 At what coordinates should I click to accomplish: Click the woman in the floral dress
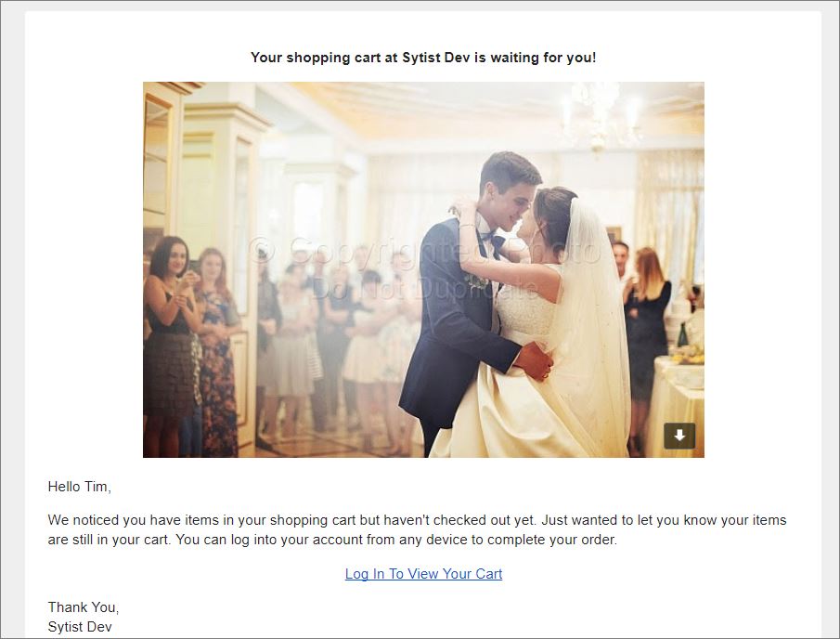[217, 348]
